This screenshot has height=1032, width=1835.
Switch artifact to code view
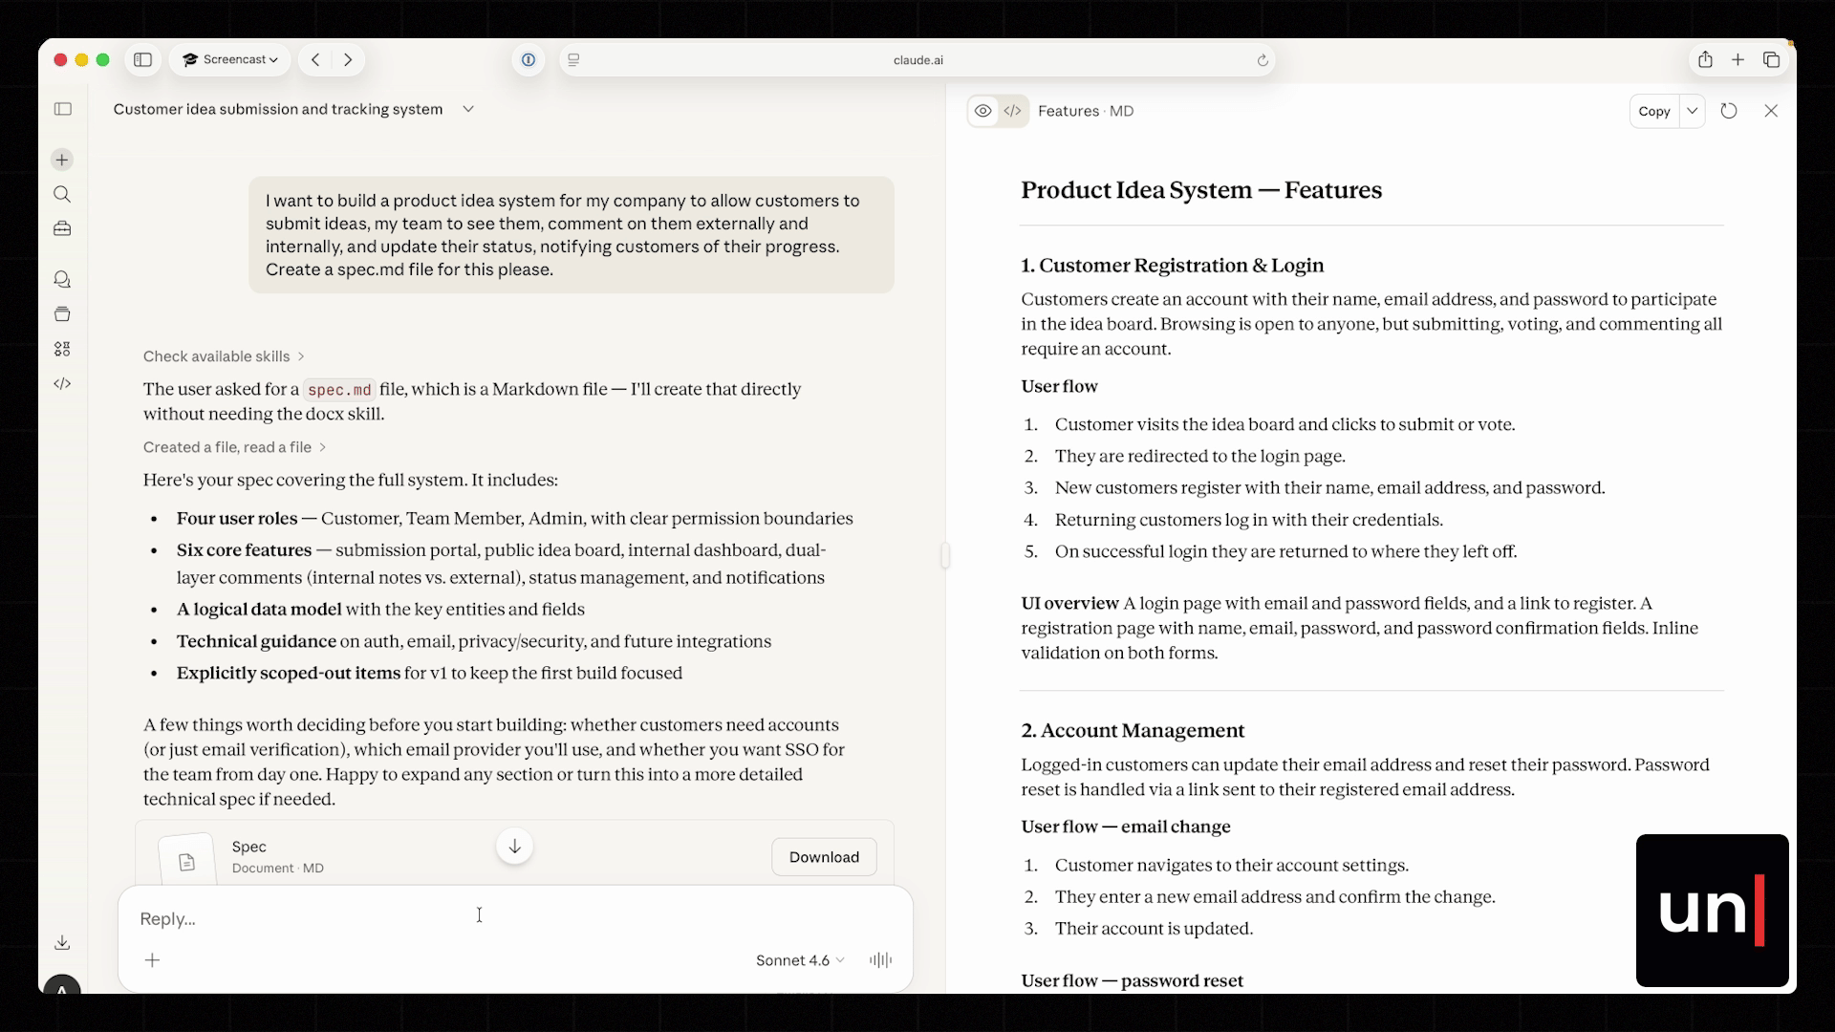click(1012, 111)
